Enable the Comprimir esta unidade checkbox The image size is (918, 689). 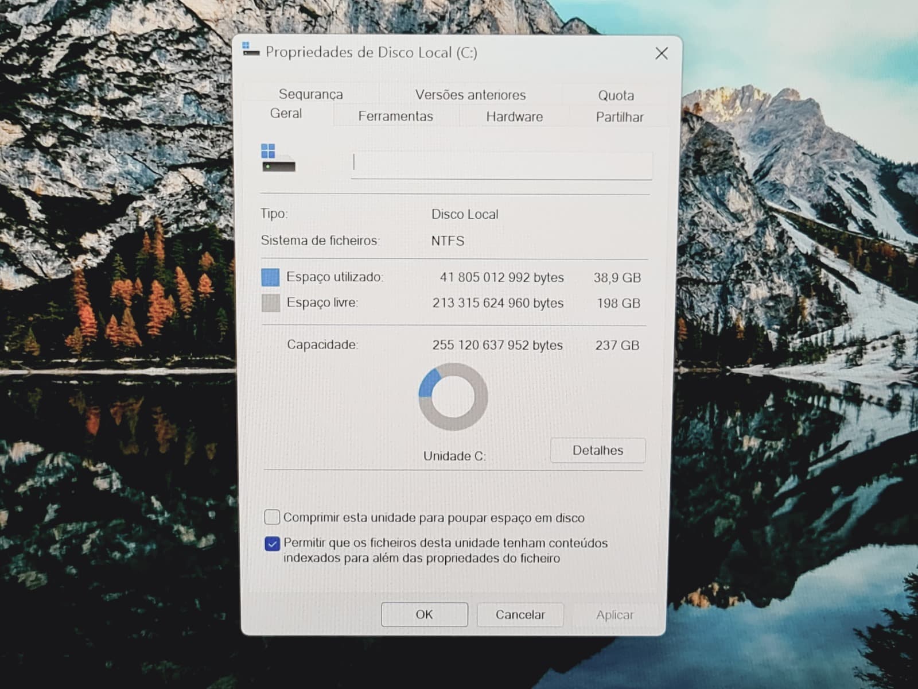pyautogui.click(x=272, y=517)
